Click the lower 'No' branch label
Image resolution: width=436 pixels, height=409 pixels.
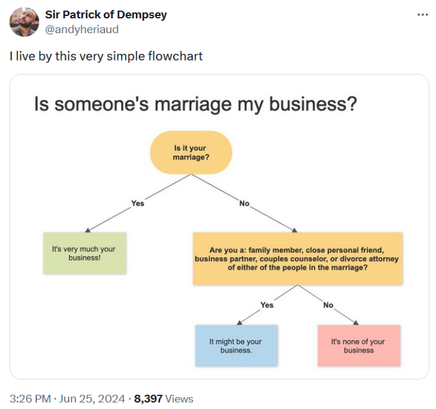(328, 305)
